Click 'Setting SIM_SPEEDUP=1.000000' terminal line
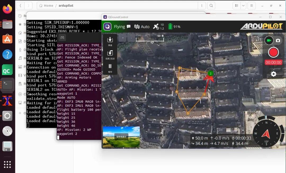 coord(58,23)
